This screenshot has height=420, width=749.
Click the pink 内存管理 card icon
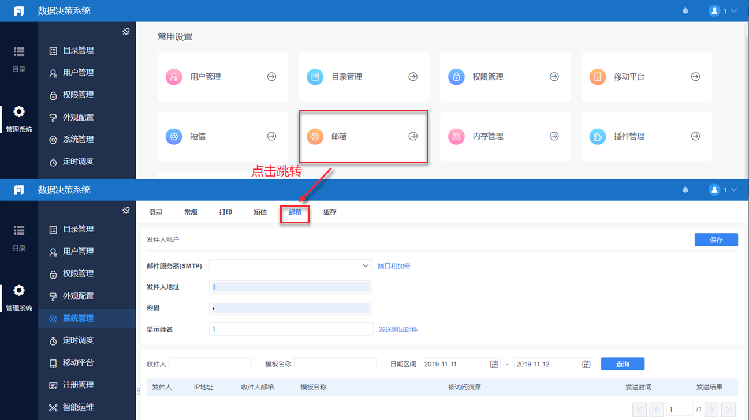click(x=456, y=136)
